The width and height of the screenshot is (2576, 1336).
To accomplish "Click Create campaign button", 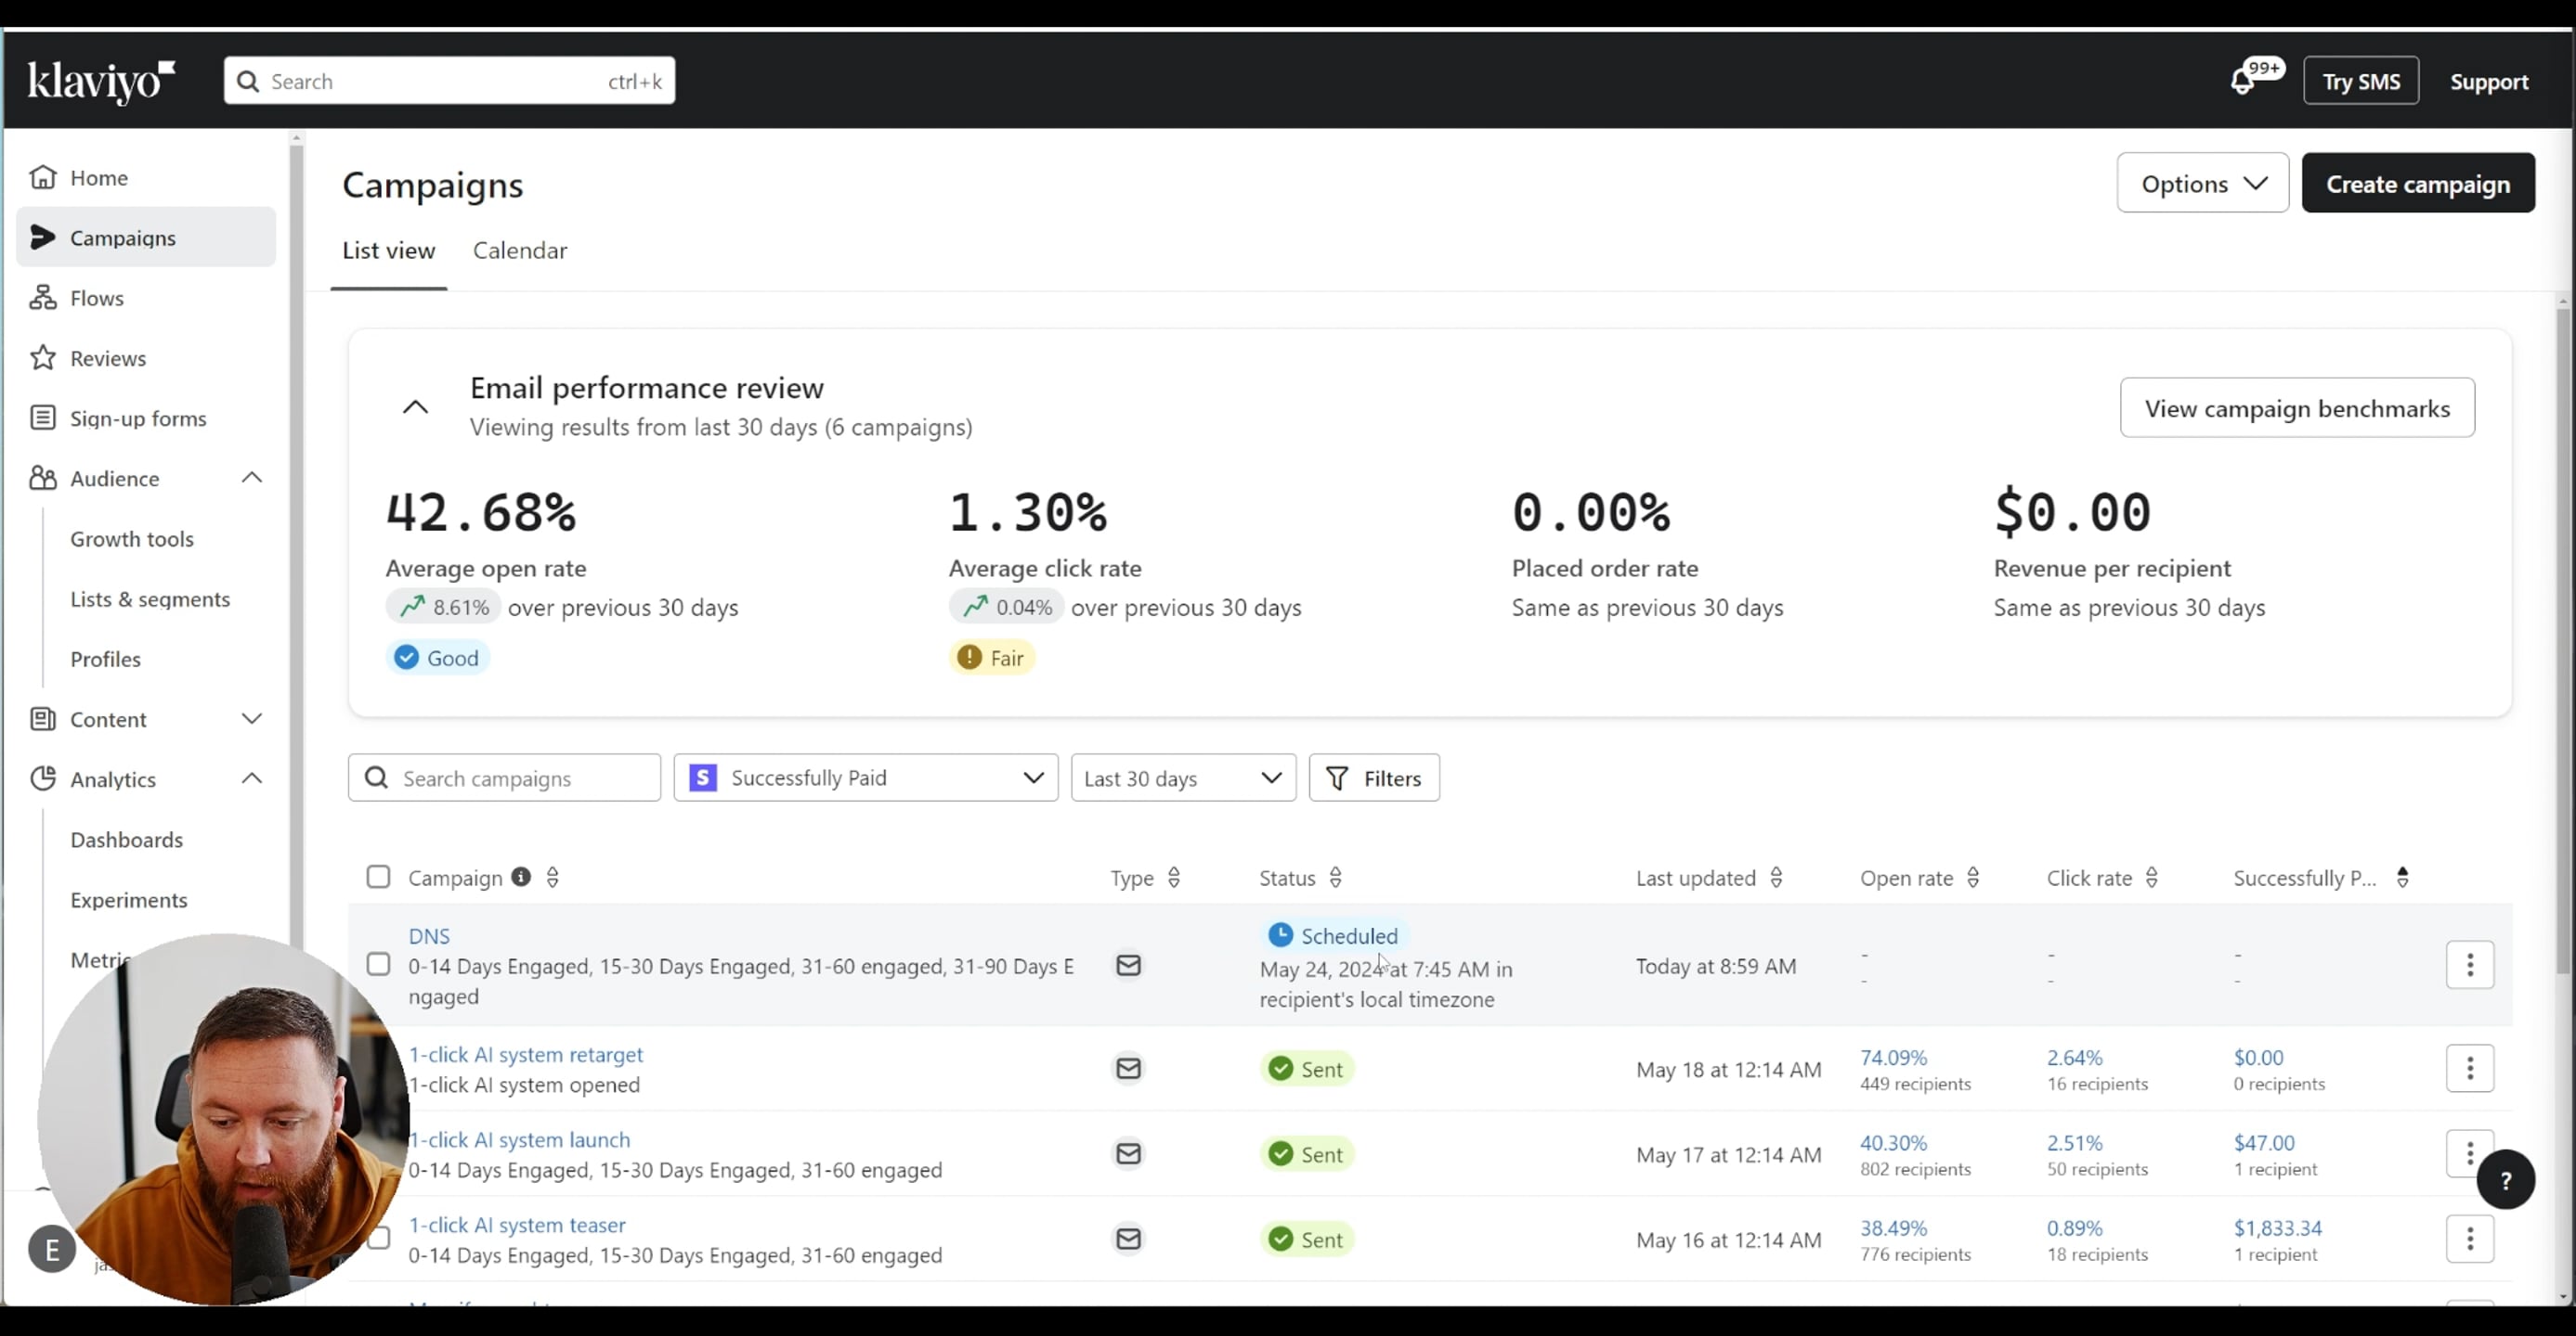I will coord(2418,183).
